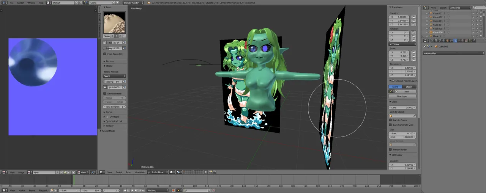Open the File menu
The height and width of the screenshot is (193, 486).
coord(11,3)
